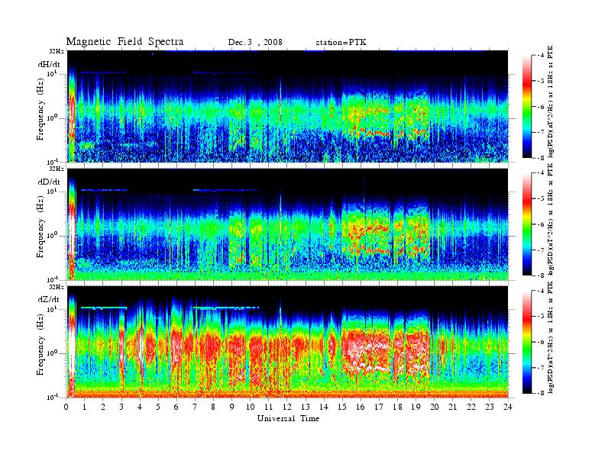605x467 pixels.
Task: Click the hour 8 tick label
Action: coord(213,407)
